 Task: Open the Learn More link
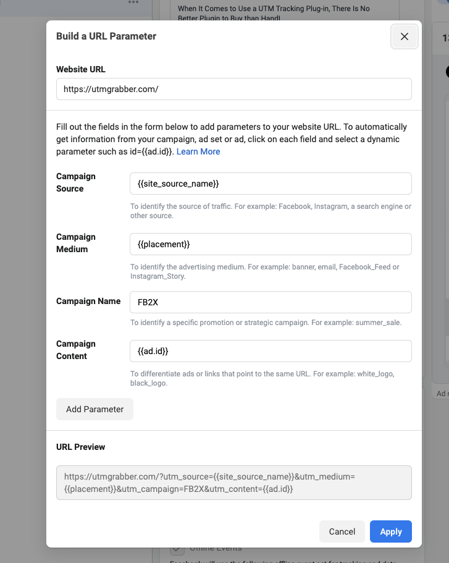click(x=198, y=151)
